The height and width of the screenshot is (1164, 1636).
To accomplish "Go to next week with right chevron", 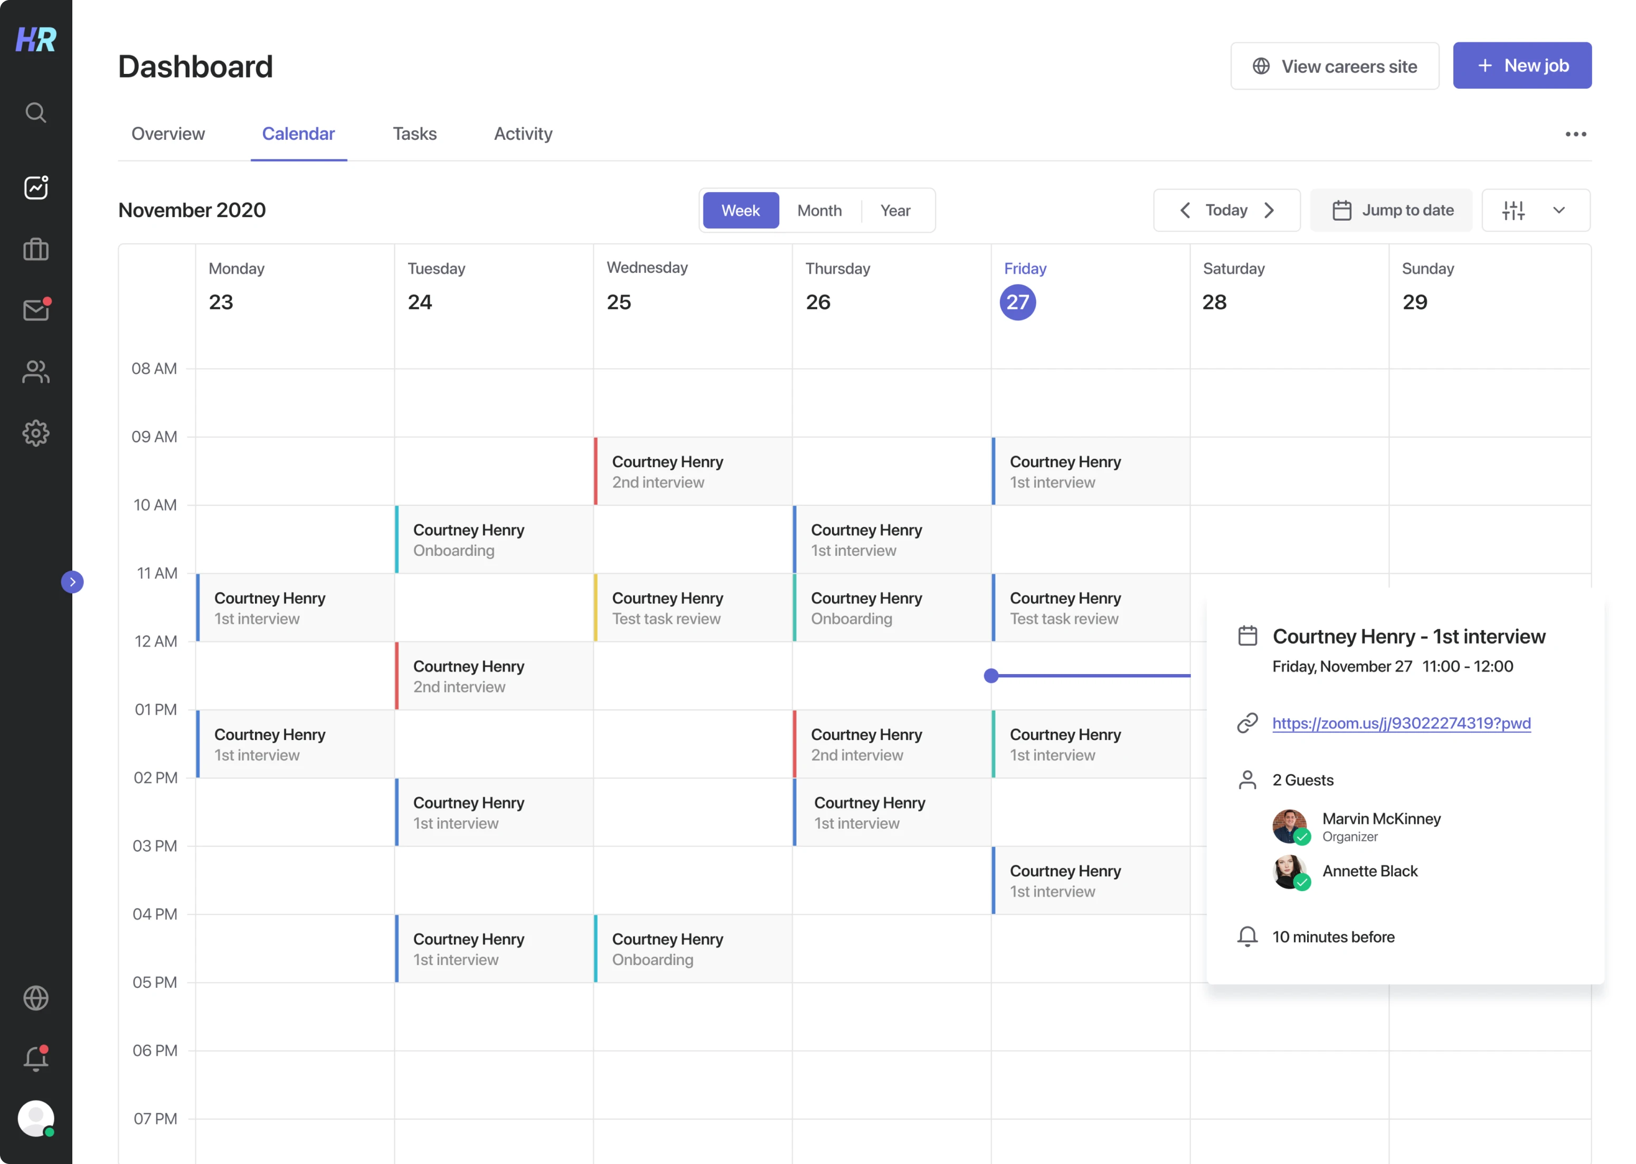I will coord(1270,210).
